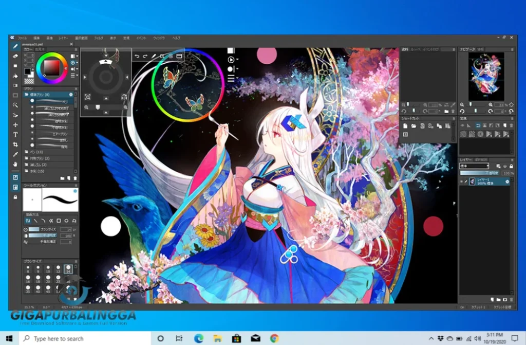Click the Undo arrow above the canvas
The image size is (526, 345).
tap(137, 56)
